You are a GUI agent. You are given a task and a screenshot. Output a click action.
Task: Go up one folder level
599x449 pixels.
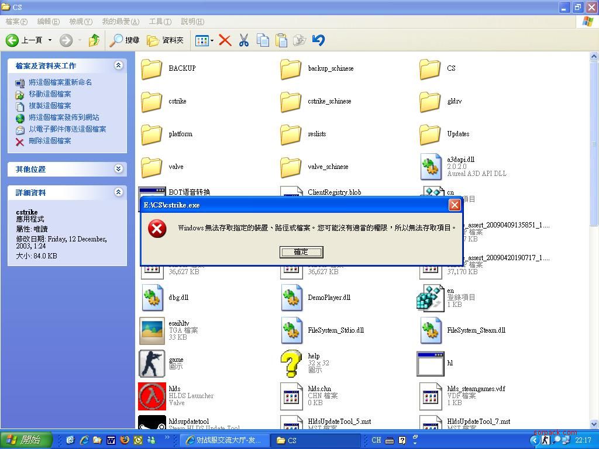pos(94,40)
